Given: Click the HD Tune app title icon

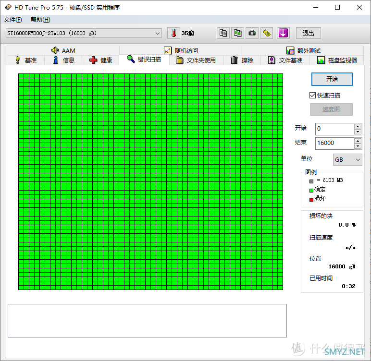Looking at the screenshot, I should [8, 7].
